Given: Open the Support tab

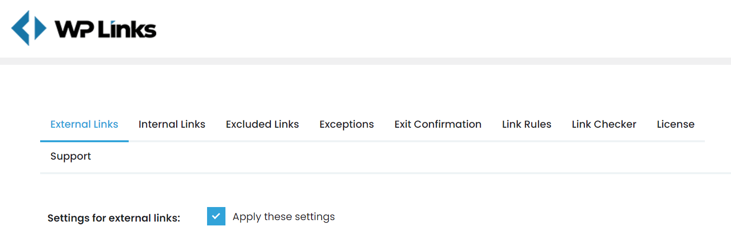Looking at the screenshot, I should point(71,156).
